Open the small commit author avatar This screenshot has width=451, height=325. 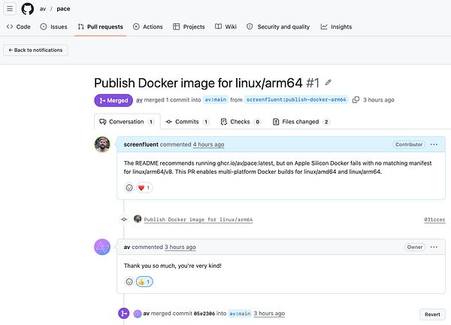[x=138, y=219]
